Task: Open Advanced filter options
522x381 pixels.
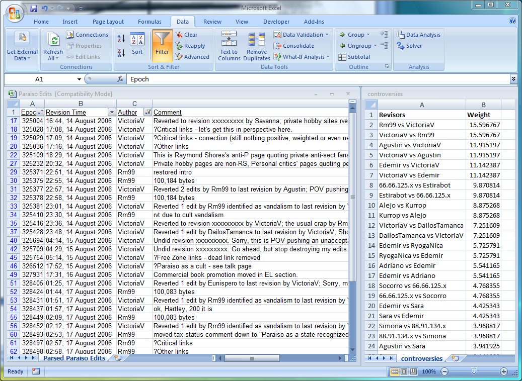Action: [x=192, y=57]
